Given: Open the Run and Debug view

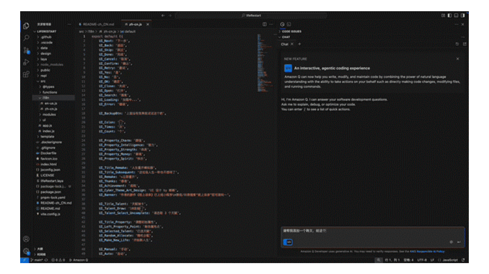Looking at the screenshot, I should (x=26, y=62).
